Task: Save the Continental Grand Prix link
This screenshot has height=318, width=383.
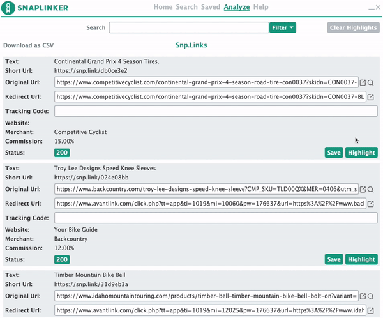Action: [x=334, y=153]
